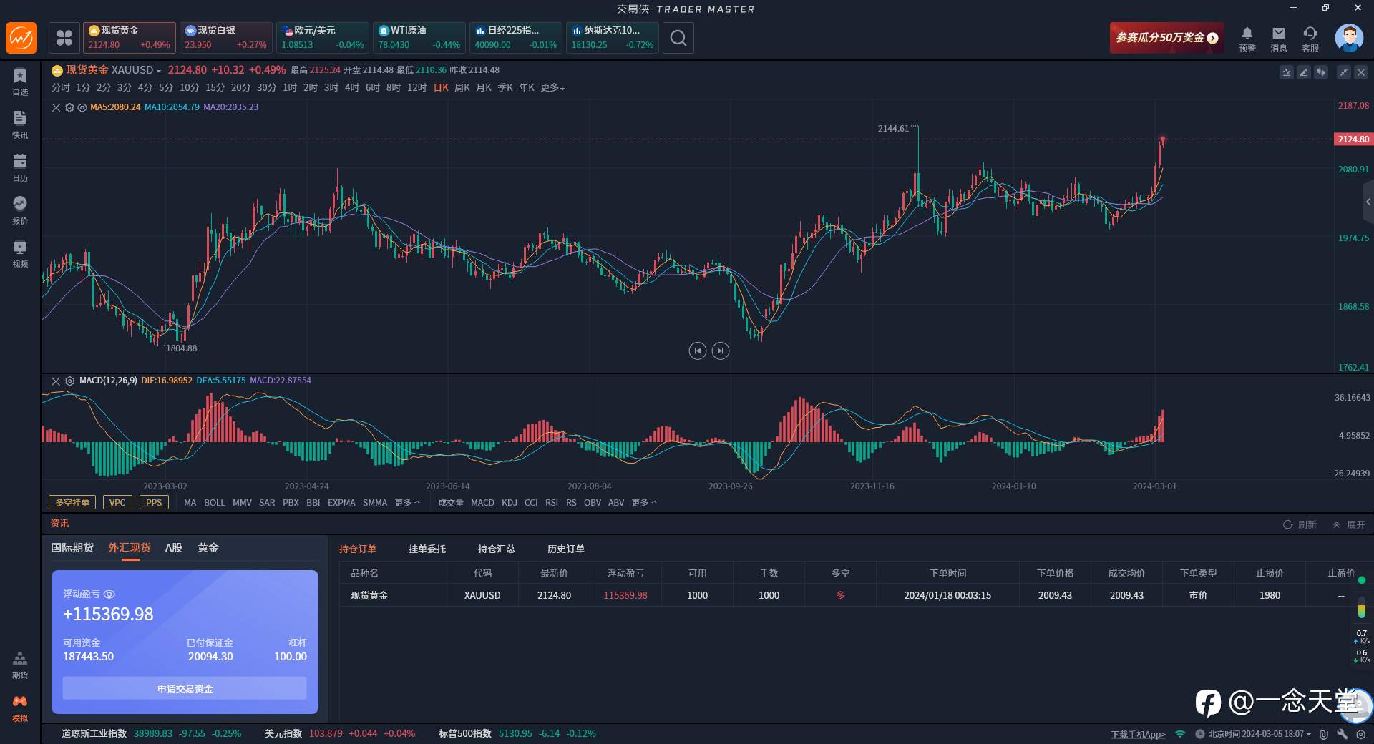Open the 消息 messages envelope
The image size is (1374, 744).
[1279, 39]
